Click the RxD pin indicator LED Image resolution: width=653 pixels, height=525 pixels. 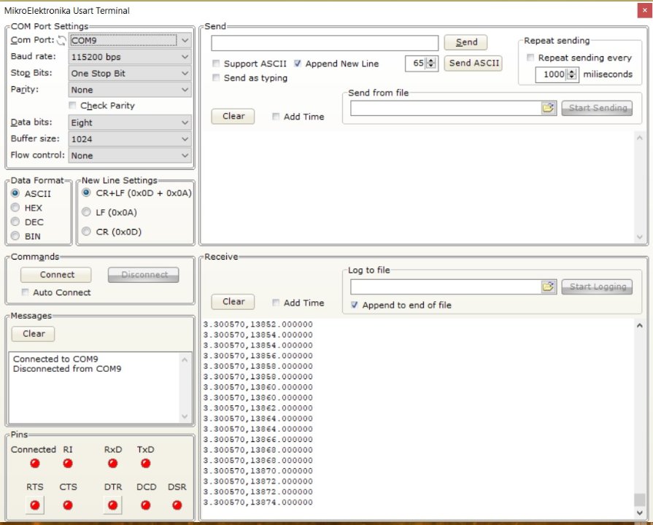(x=112, y=463)
